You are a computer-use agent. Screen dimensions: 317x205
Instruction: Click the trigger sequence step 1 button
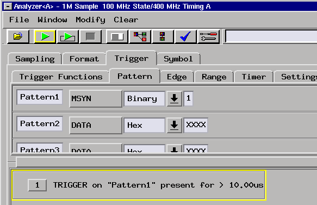click(x=38, y=185)
